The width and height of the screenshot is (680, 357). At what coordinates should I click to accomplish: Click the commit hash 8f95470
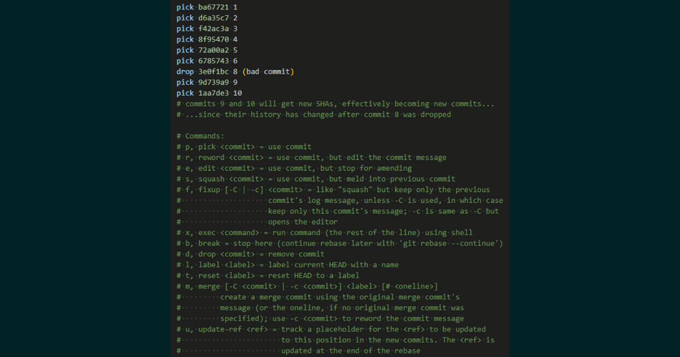tap(214, 40)
